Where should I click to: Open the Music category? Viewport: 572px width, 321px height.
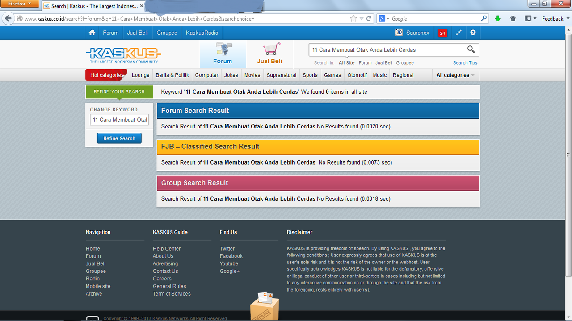pos(380,75)
